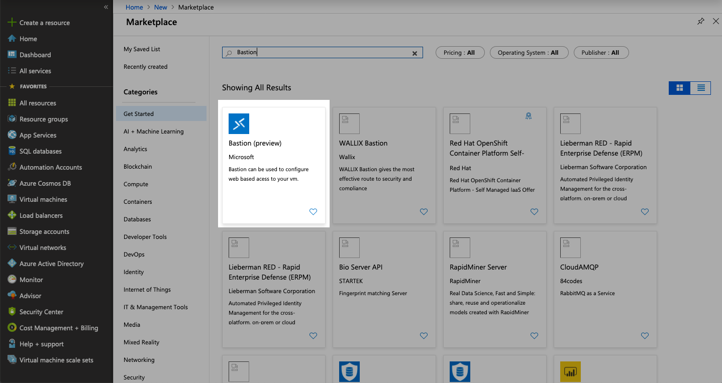Open the Azure Cosmos DB icon

click(12, 183)
